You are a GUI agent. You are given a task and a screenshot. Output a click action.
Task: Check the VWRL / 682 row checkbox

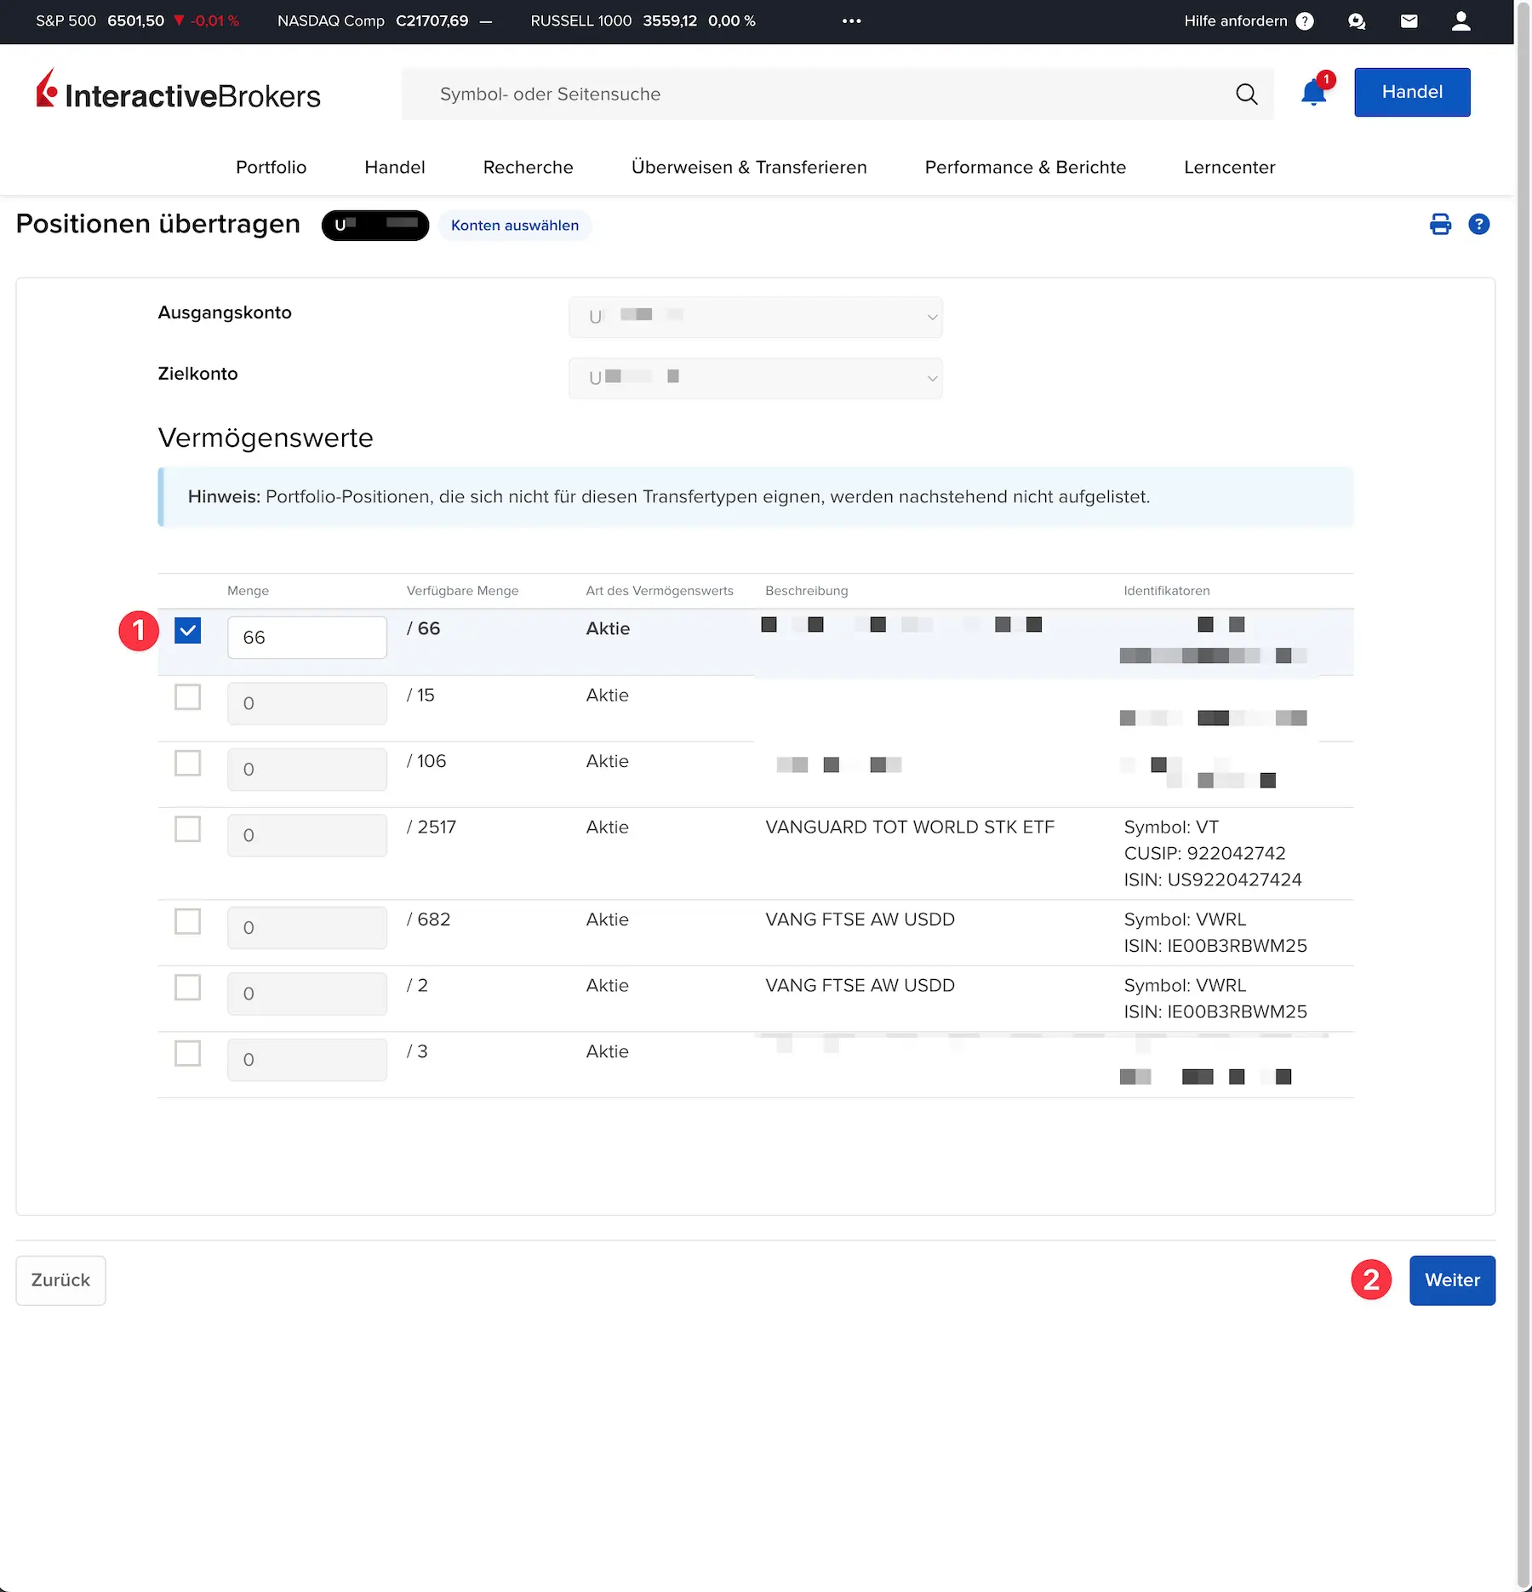pyautogui.click(x=187, y=921)
